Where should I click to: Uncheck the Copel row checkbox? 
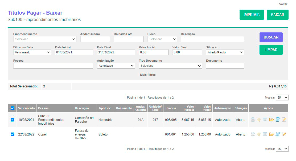click(x=12, y=134)
